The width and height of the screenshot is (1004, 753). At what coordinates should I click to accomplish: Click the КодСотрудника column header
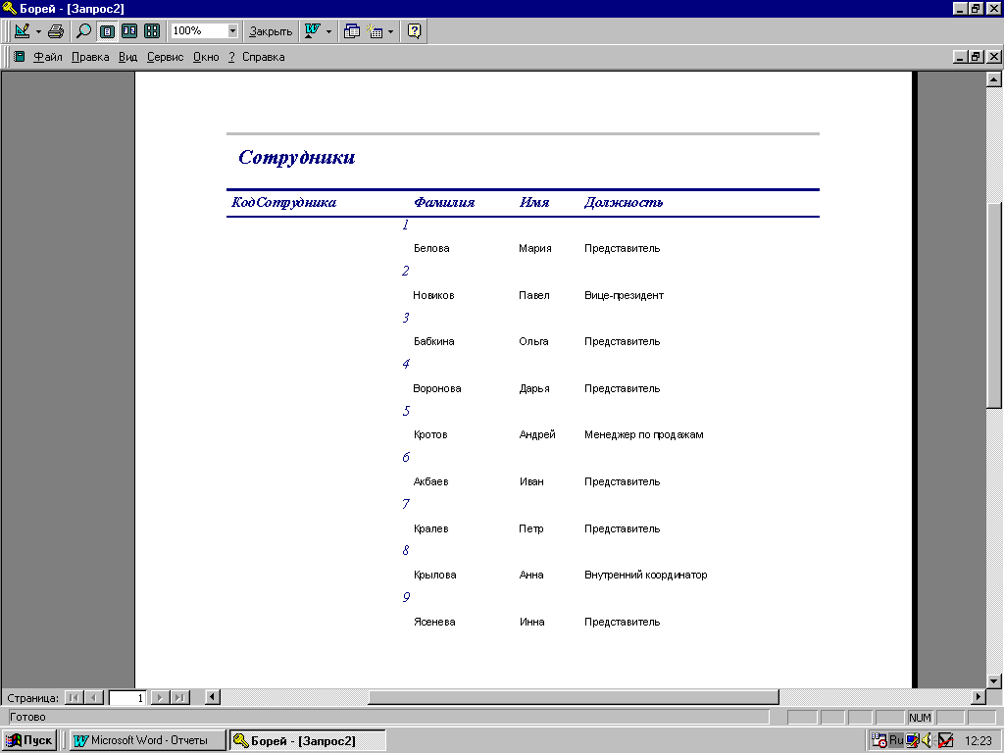(283, 203)
